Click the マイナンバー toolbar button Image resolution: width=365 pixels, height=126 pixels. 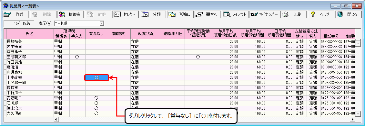point(264,14)
